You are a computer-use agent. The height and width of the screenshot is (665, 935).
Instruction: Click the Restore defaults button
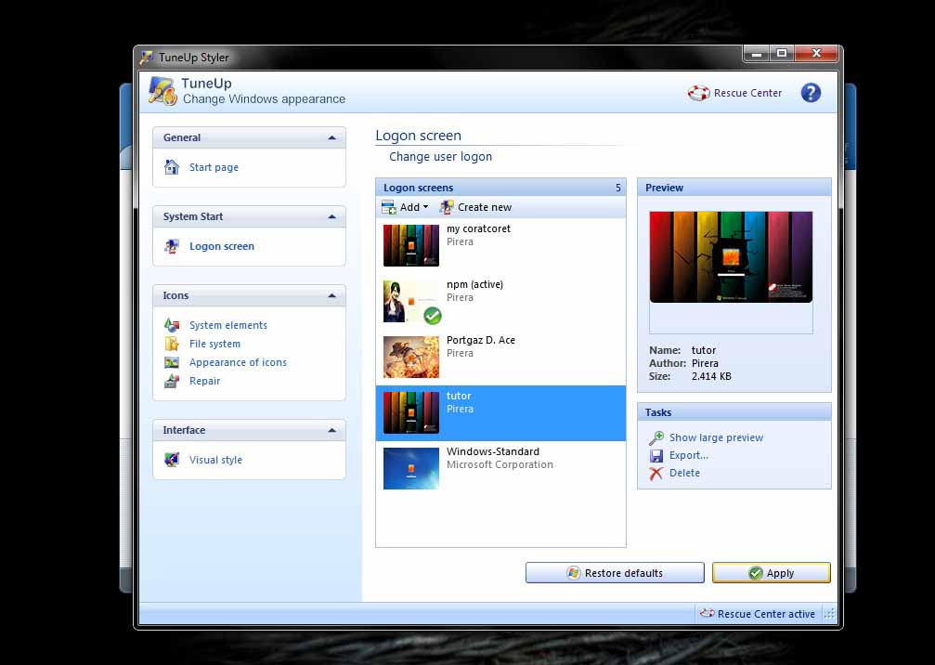[615, 572]
